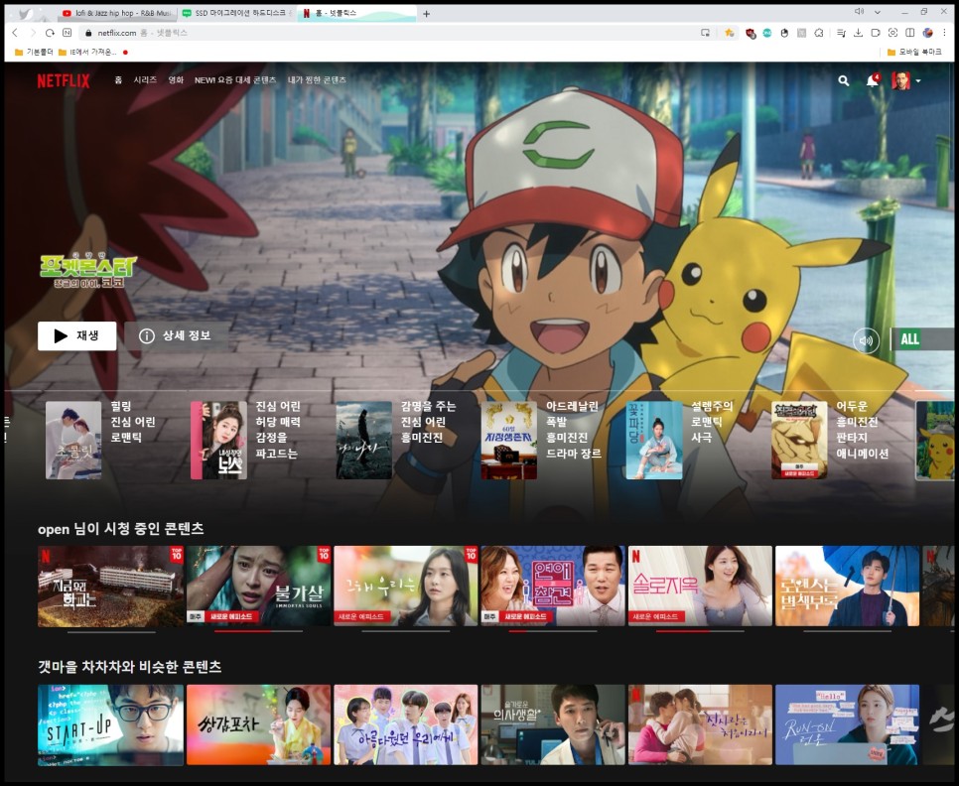Screen dimensions: 959x786
Task: Focus the netflix.com address bar
Action: (x=391, y=33)
